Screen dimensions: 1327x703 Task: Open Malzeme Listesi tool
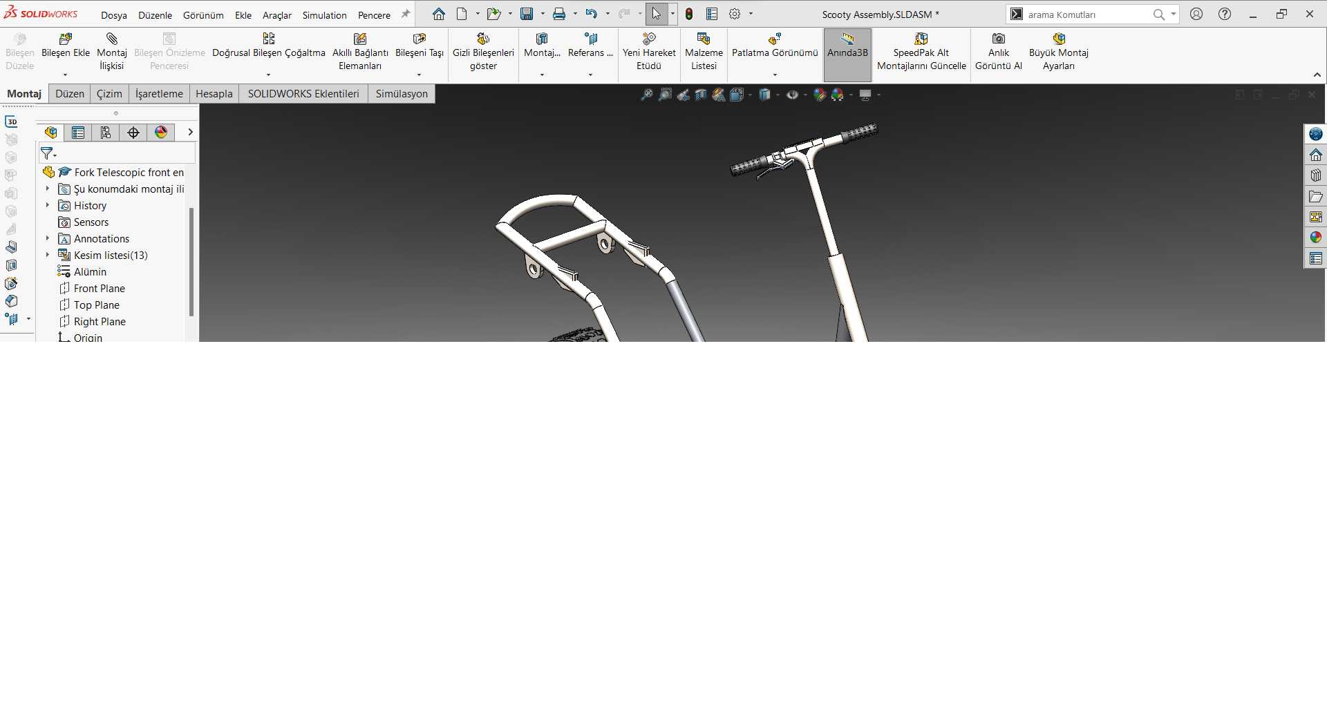pyautogui.click(x=704, y=52)
